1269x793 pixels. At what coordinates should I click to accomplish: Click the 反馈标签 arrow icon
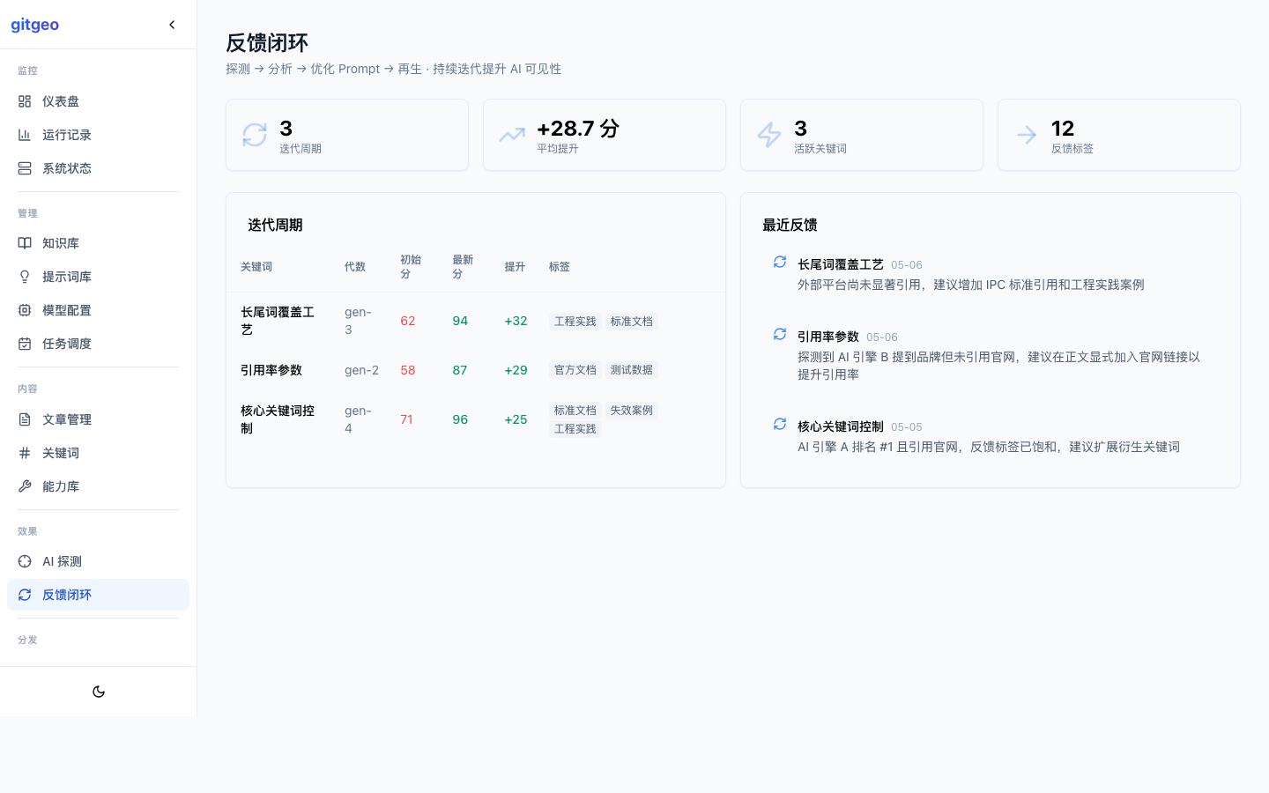(1027, 135)
